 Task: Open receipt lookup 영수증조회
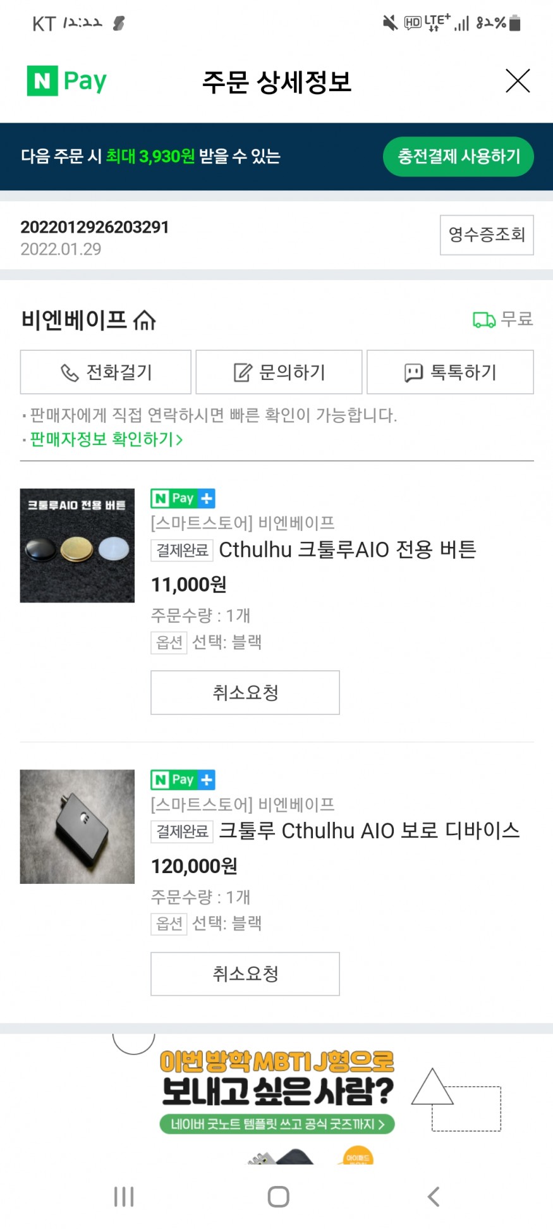(x=486, y=235)
